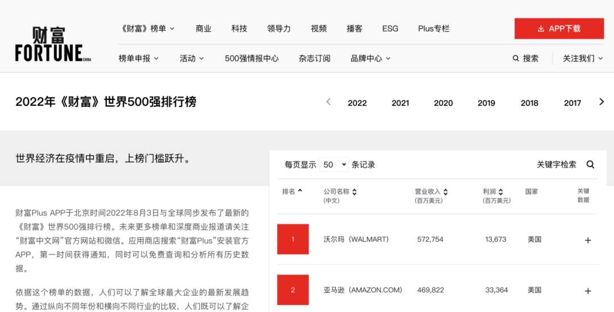
Task: Click the red rank 1 badge
Action: pos(293,239)
